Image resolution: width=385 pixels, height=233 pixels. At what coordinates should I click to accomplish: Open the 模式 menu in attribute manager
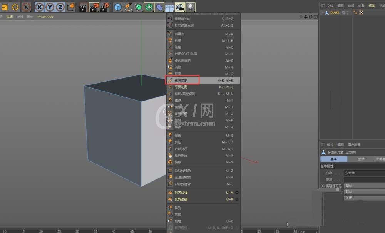(x=330, y=144)
